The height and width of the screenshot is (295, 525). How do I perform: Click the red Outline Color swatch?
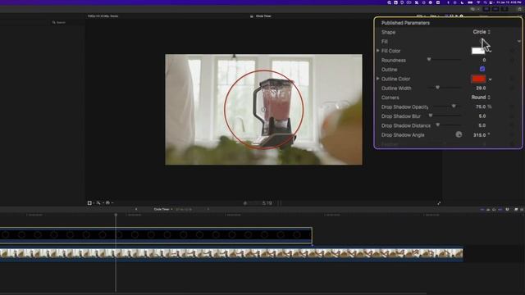(478, 79)
